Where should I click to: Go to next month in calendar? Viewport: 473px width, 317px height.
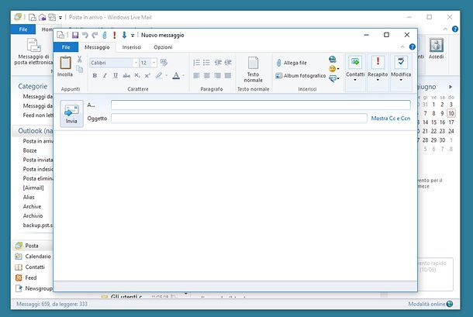pyautogui.click(x=451, y=87)
